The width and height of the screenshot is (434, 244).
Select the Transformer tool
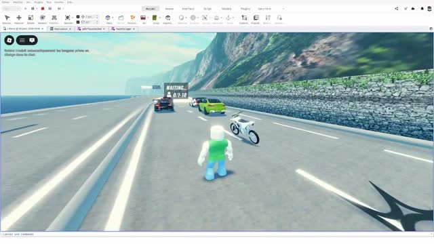pyautogui.click(x=54, y=18)
